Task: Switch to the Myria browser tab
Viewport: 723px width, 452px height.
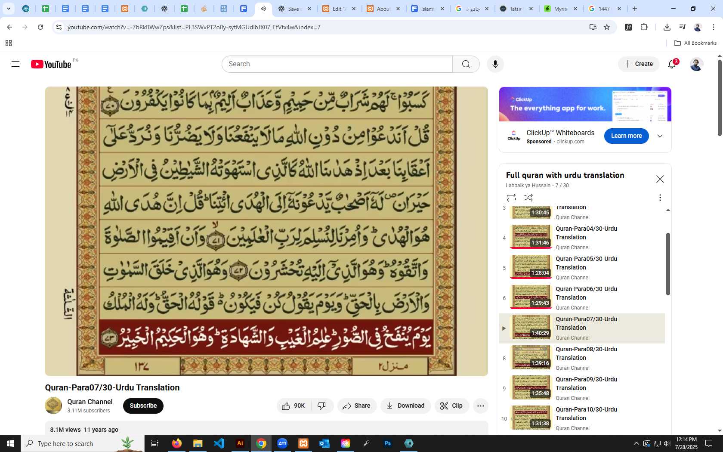Action: (x=560, y=9)
